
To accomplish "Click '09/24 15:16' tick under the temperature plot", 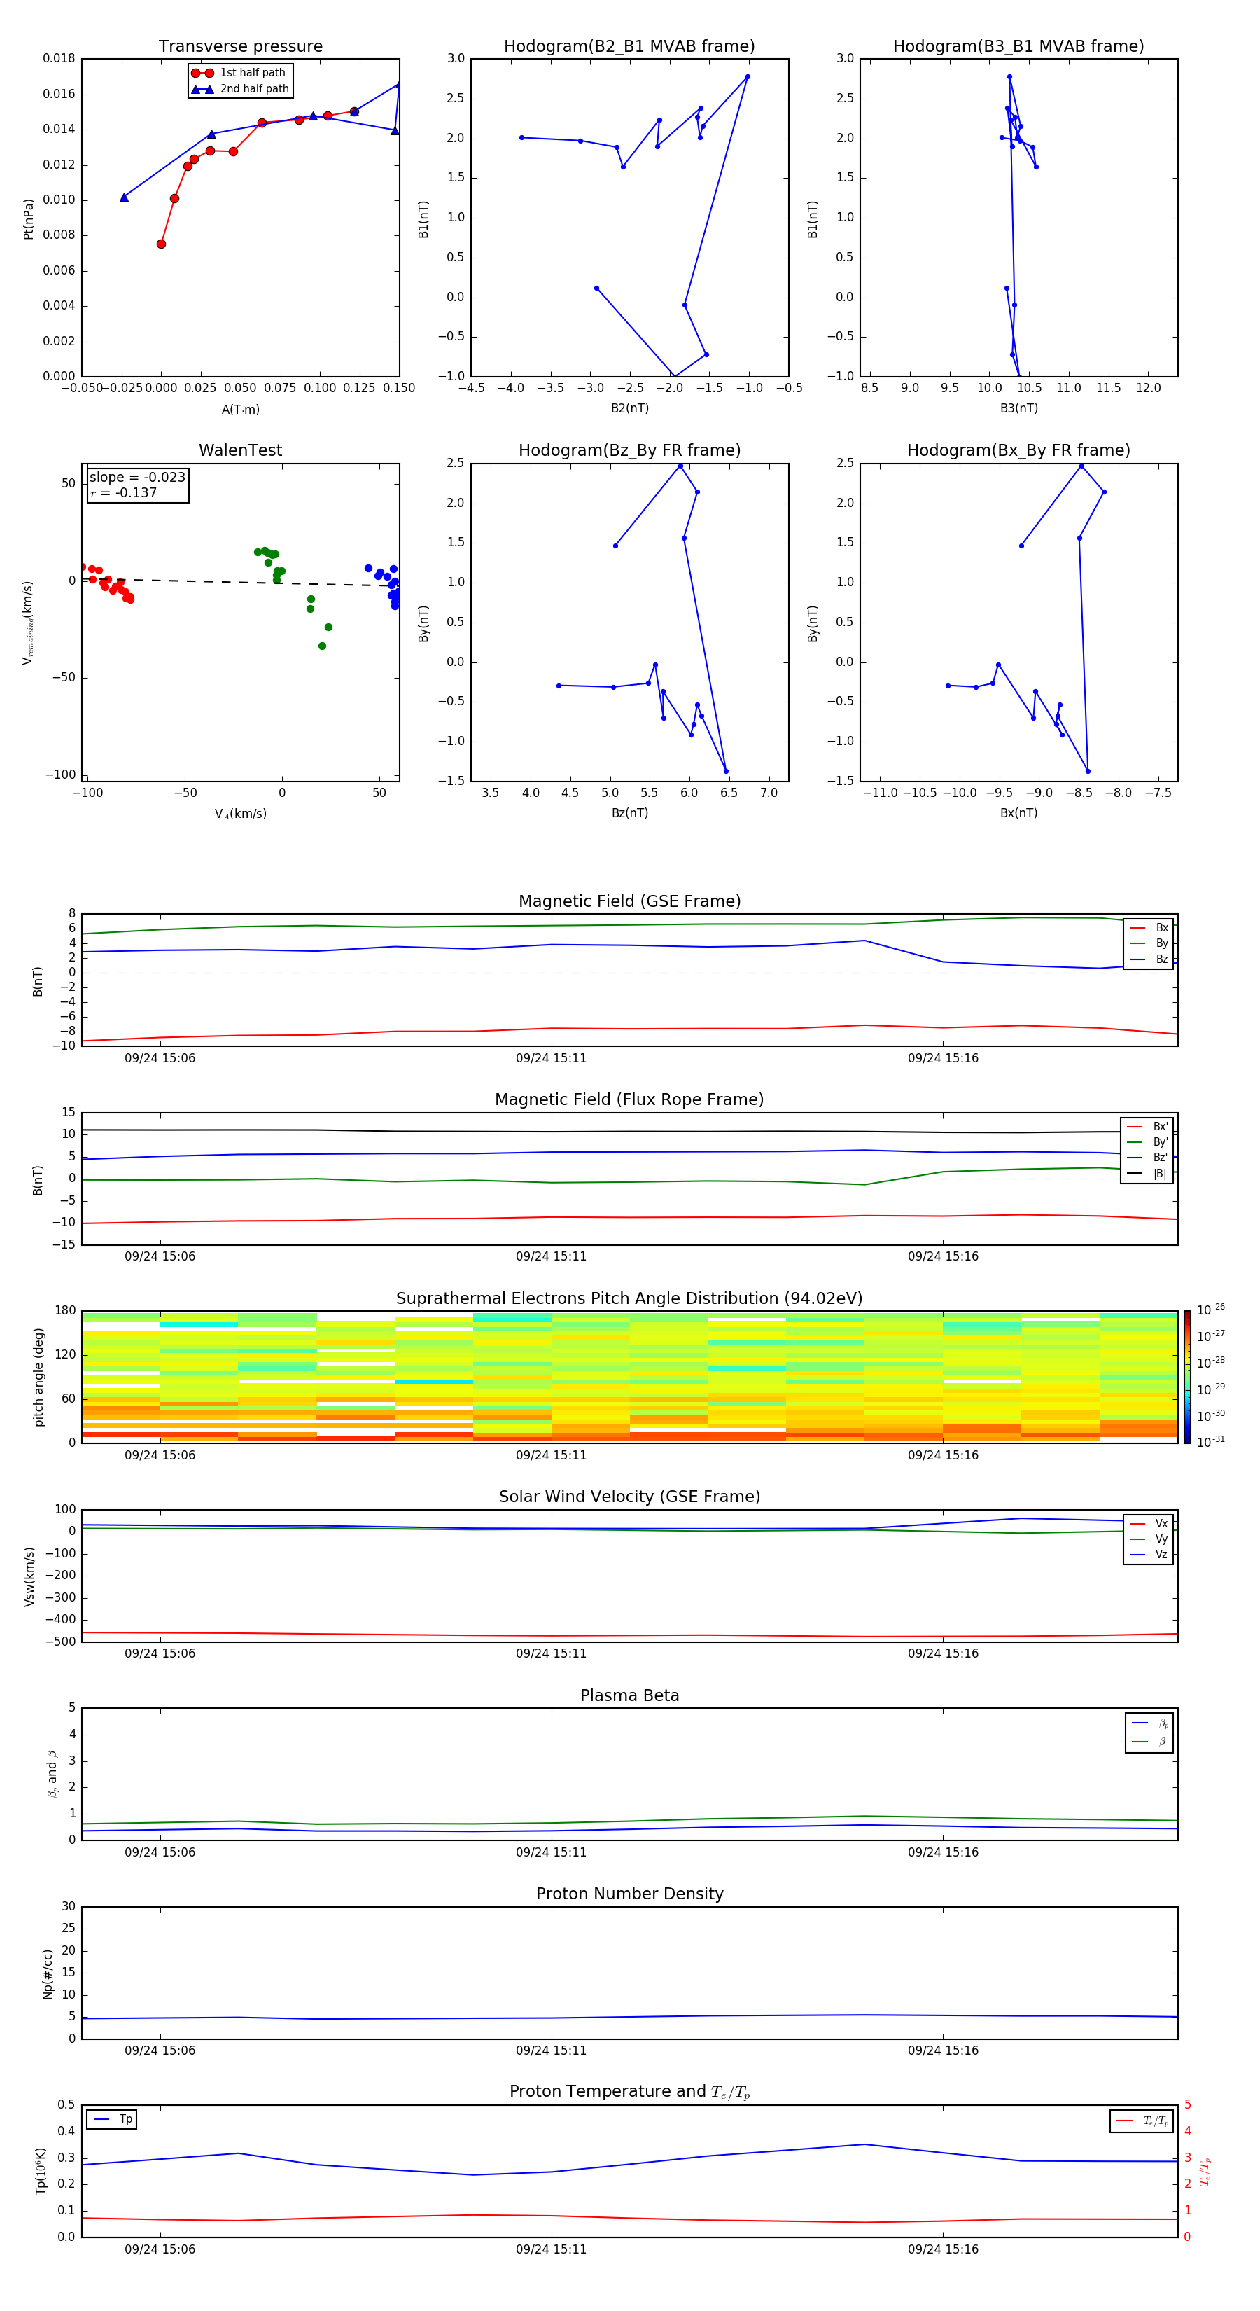I will (x=942, y=2249).
